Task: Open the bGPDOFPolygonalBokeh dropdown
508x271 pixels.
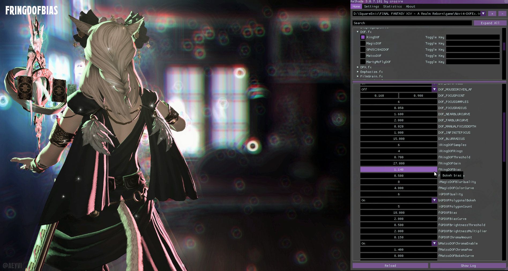Action: (x=399, y=200)
